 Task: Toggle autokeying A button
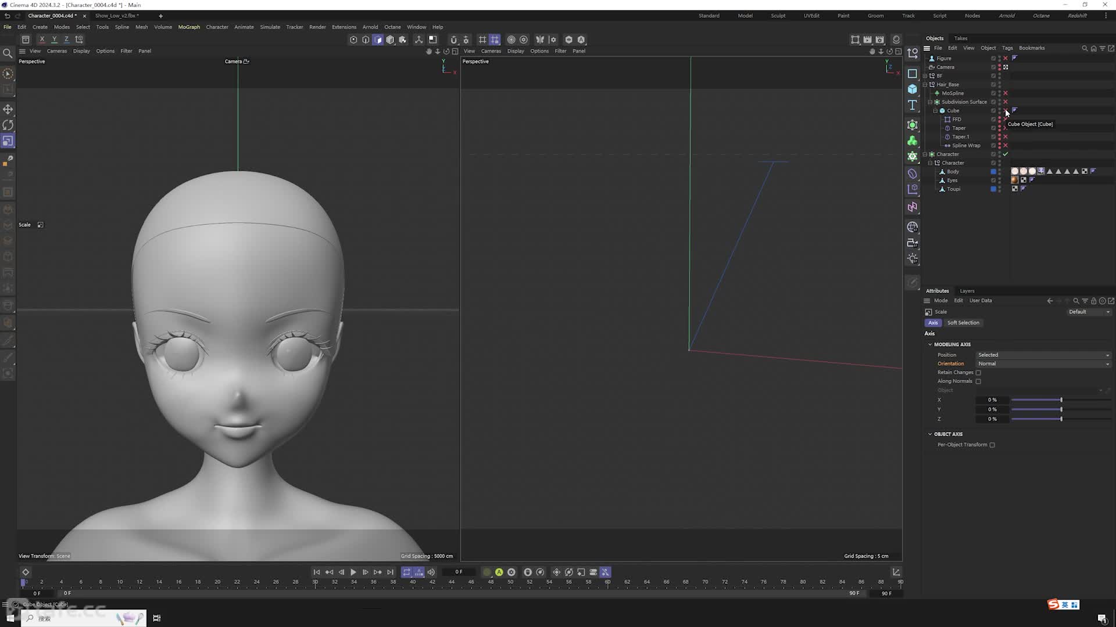499,572
